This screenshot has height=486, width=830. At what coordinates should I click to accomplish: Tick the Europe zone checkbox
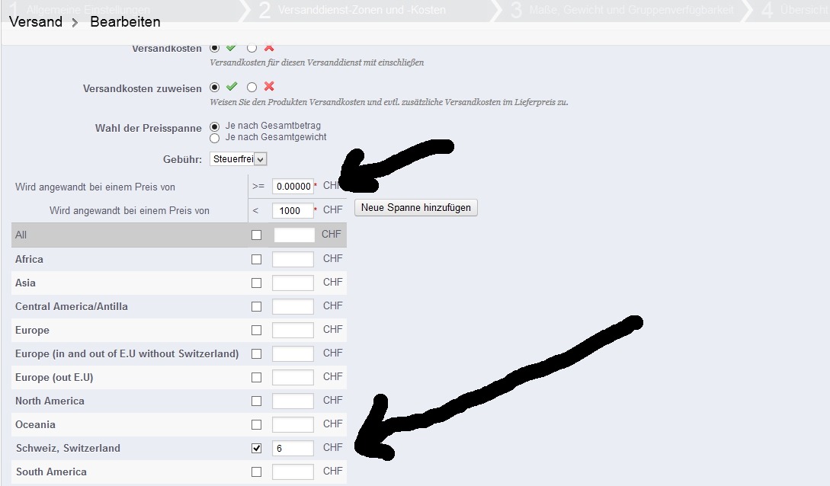[256, 330]
